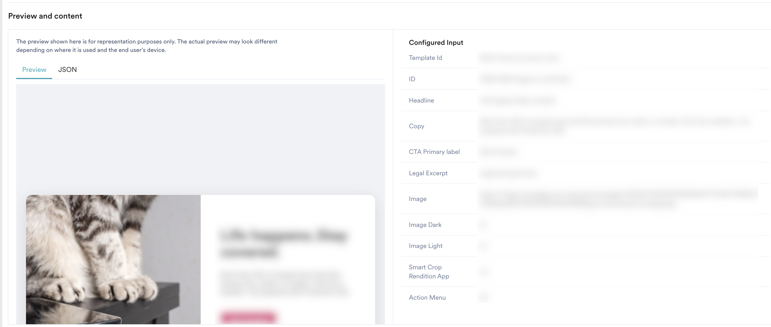Click the preview disclaimer text
The height and width of the screenshot is (327, 771).
(147, 46)
